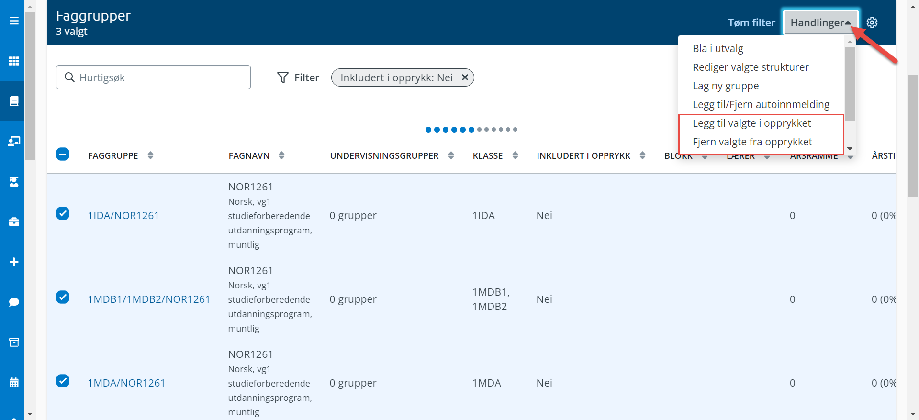The width and height of the screenshot is (919, 420).
Task: Uncheck the 1IDA/NOR1261 row checkbox
Action: 63,213
